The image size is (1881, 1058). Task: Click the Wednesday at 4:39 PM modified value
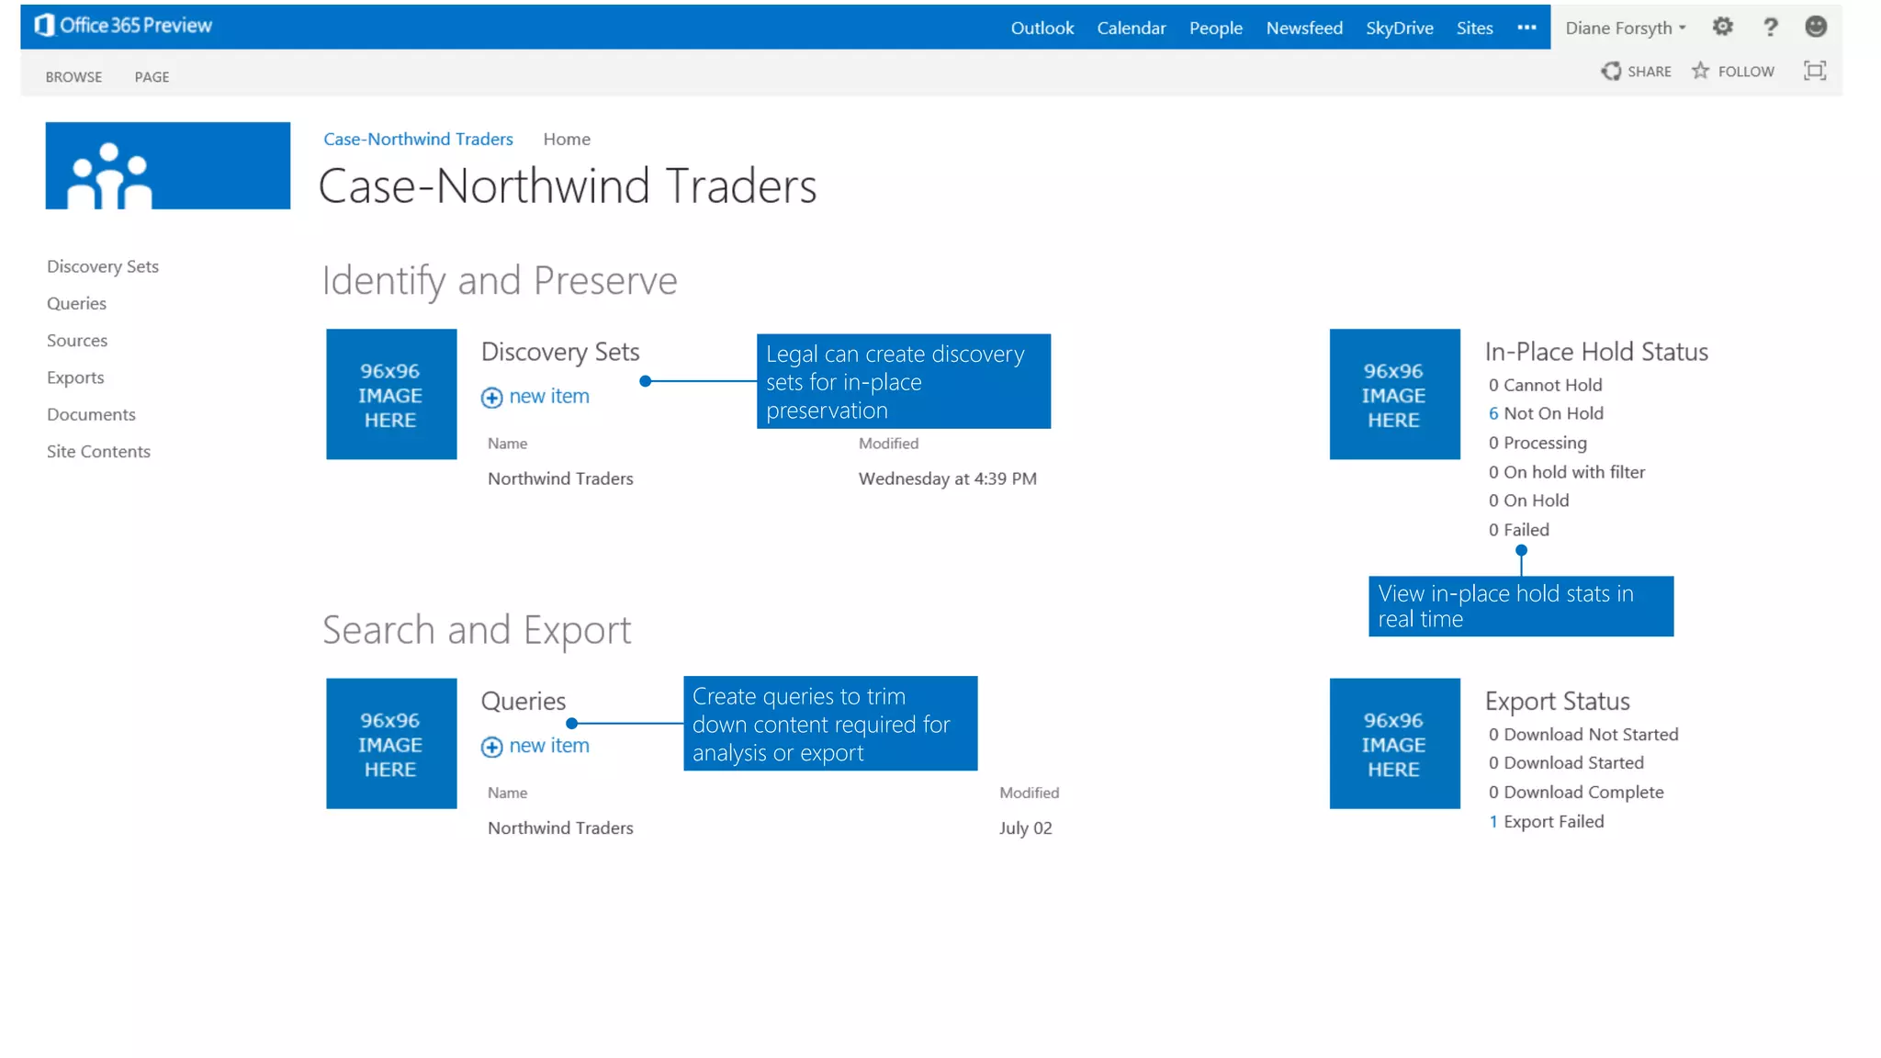(x=948, y=478)
